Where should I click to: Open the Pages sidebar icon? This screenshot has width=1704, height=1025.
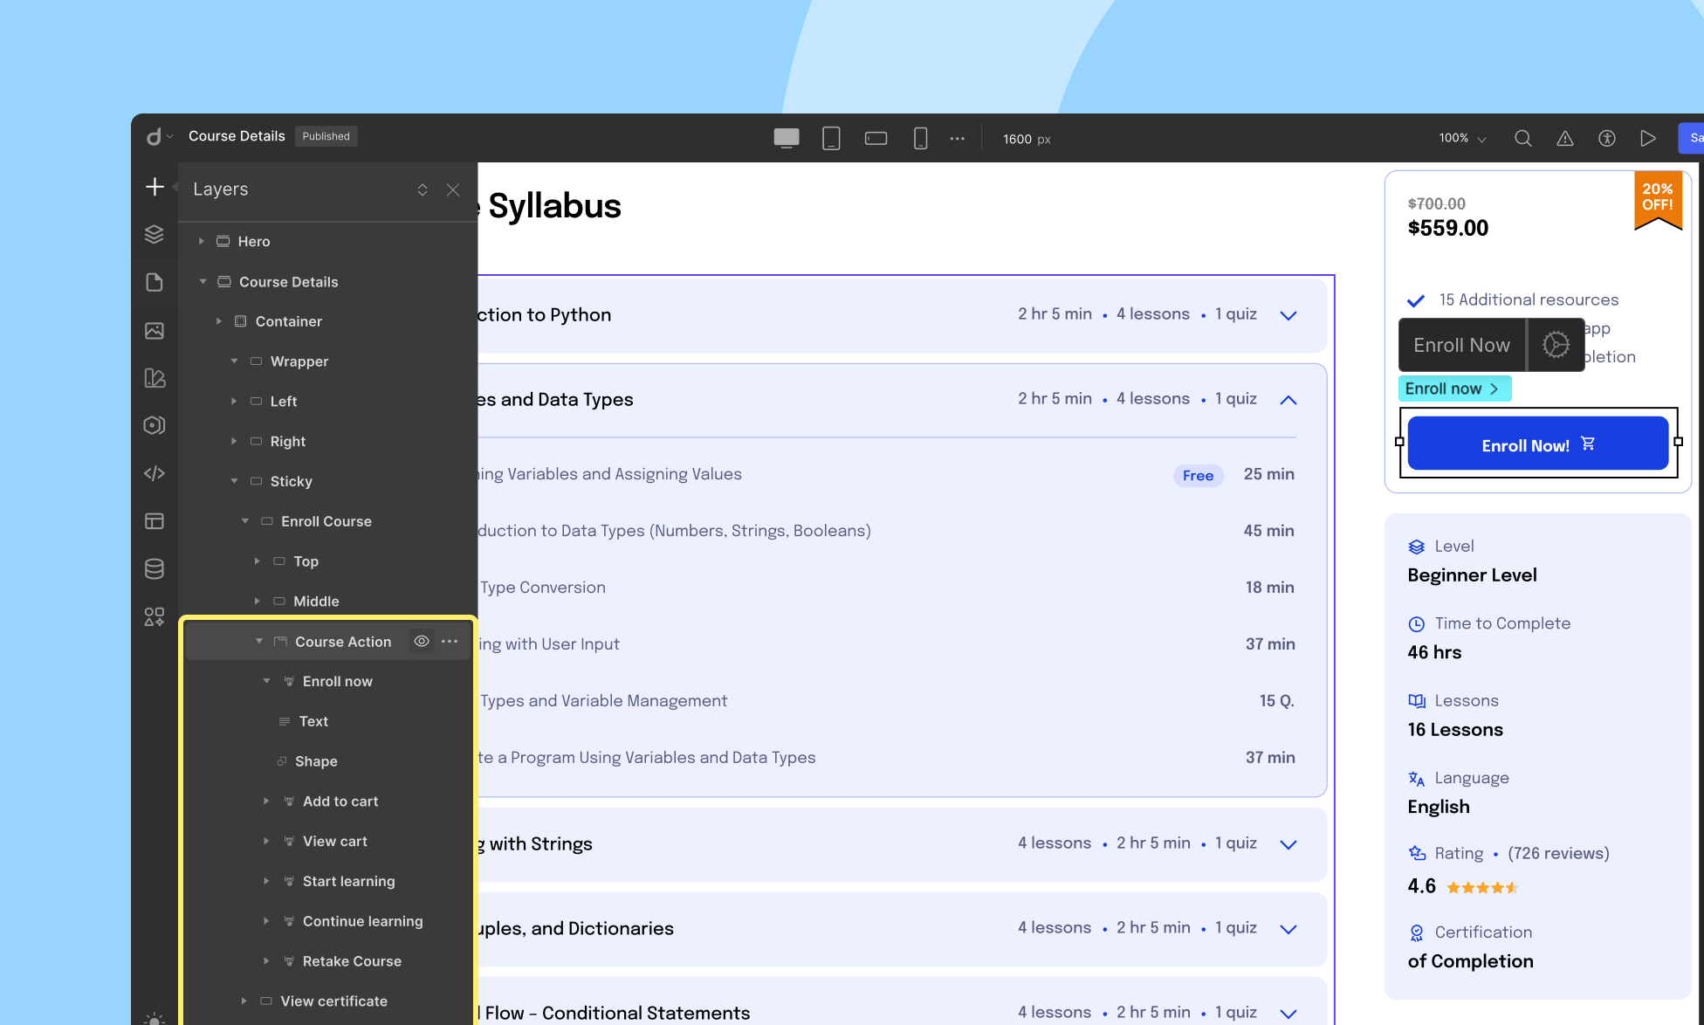(155, 282)
